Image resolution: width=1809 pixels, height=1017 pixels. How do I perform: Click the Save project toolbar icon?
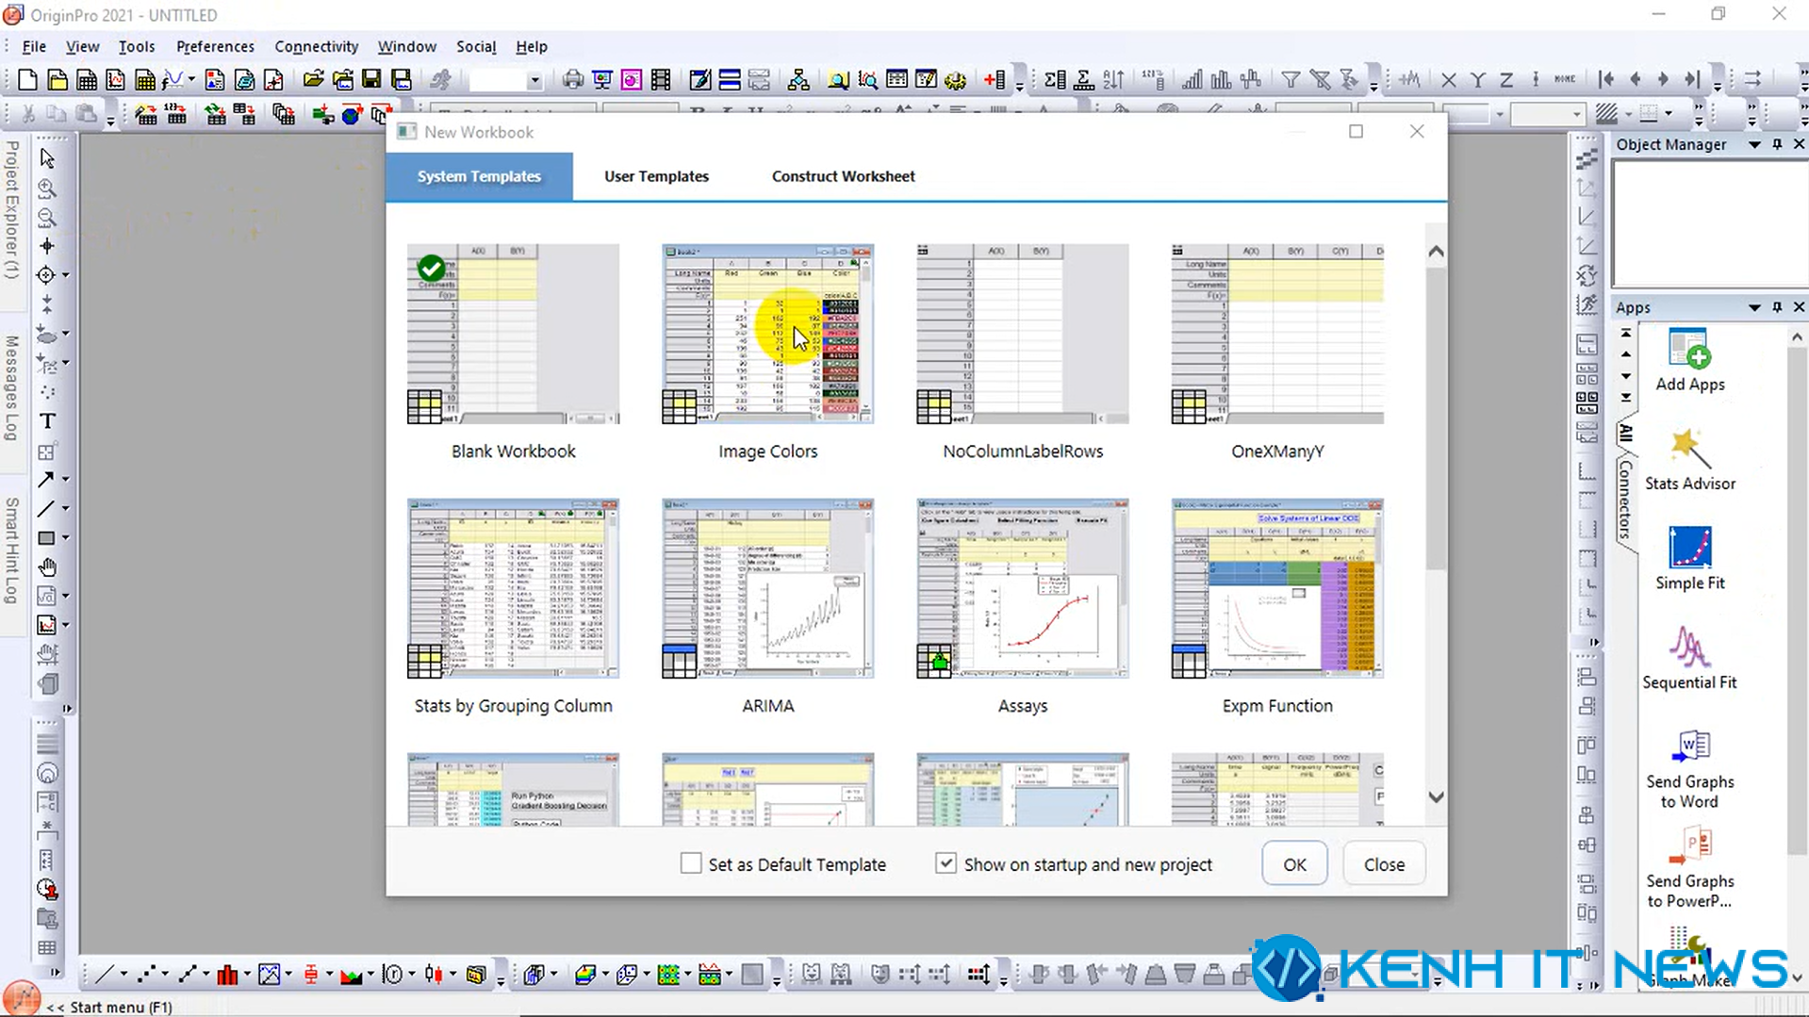[x=371, y=80]
